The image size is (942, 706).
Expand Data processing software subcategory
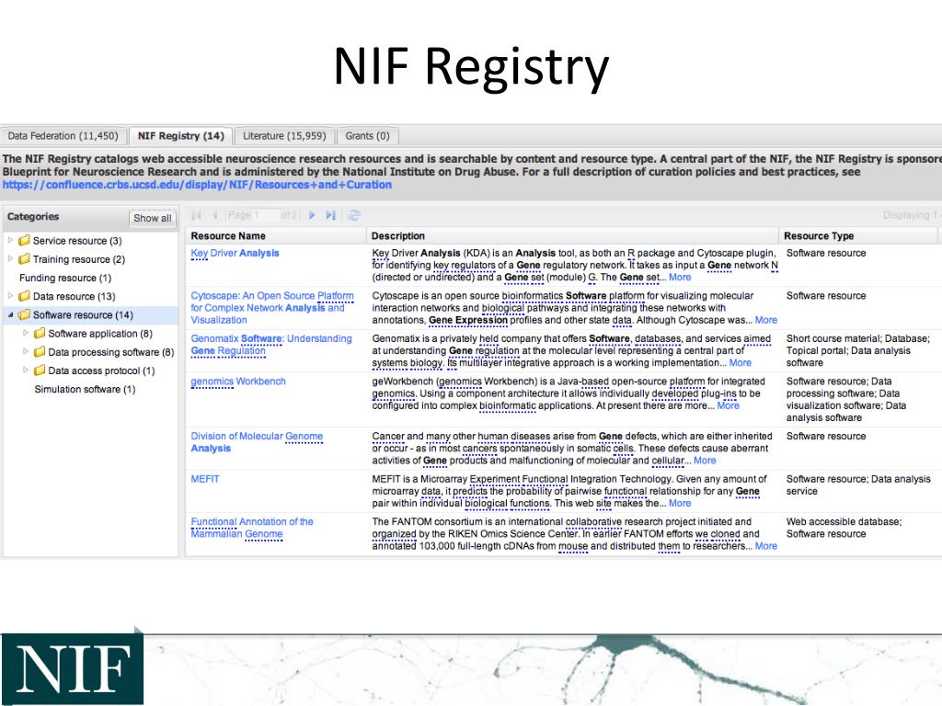point(25,352)
